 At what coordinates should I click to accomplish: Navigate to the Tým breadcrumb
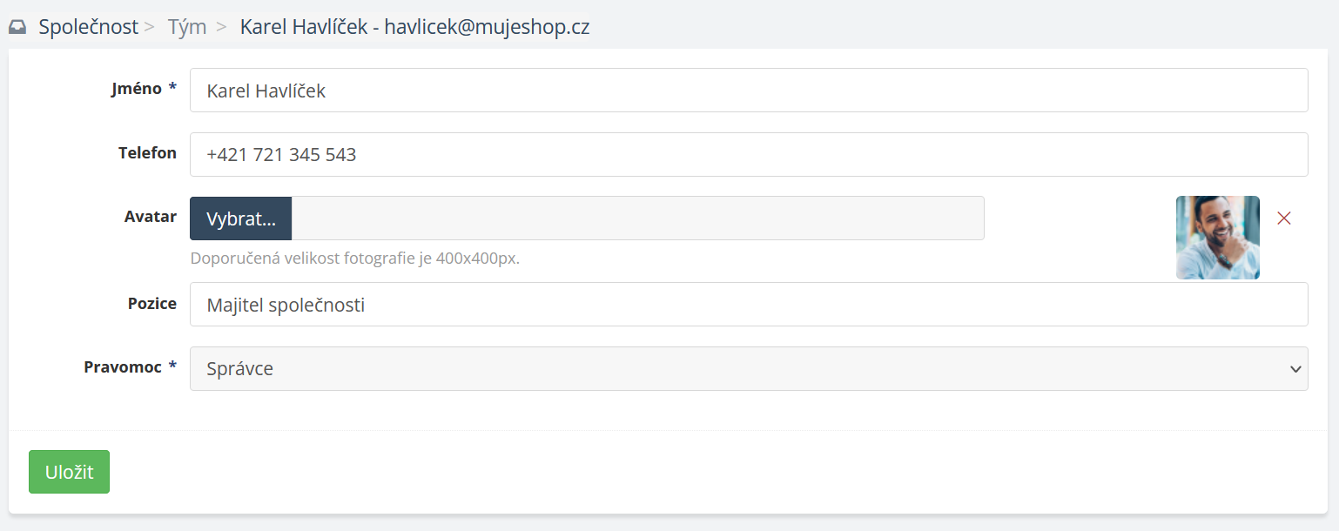pos(187,27)
